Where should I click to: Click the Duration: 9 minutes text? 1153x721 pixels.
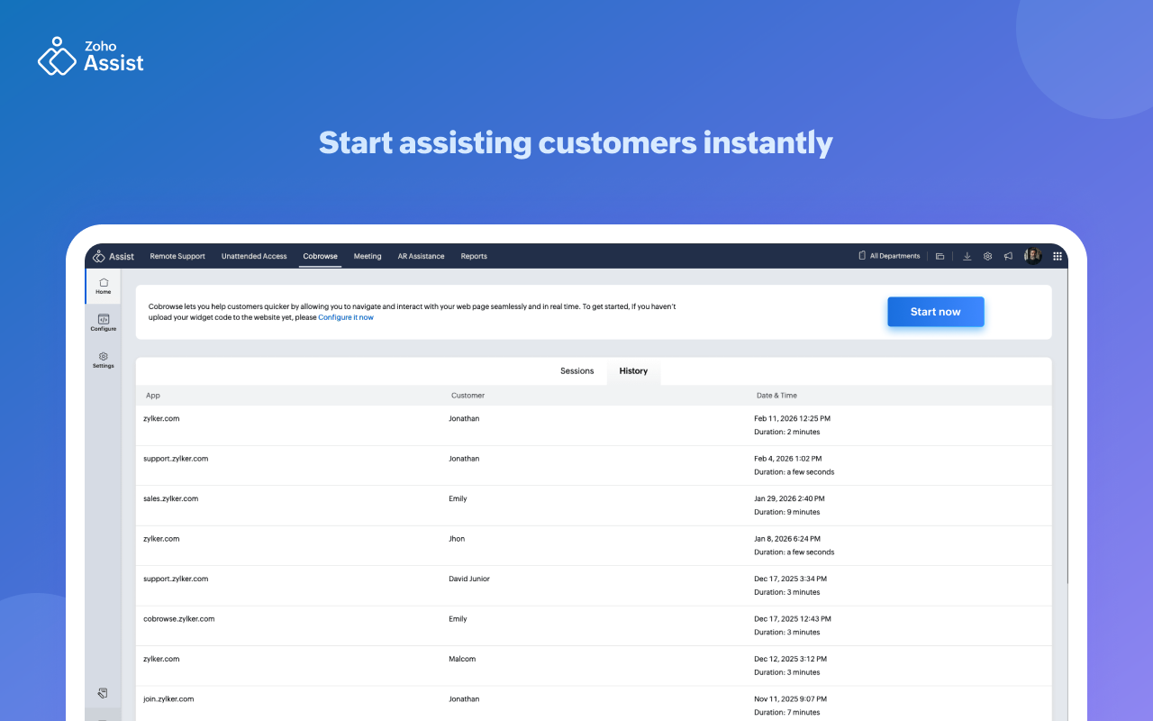coord(787,512)
